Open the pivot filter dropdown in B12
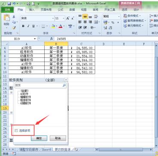 click(66, 80)
